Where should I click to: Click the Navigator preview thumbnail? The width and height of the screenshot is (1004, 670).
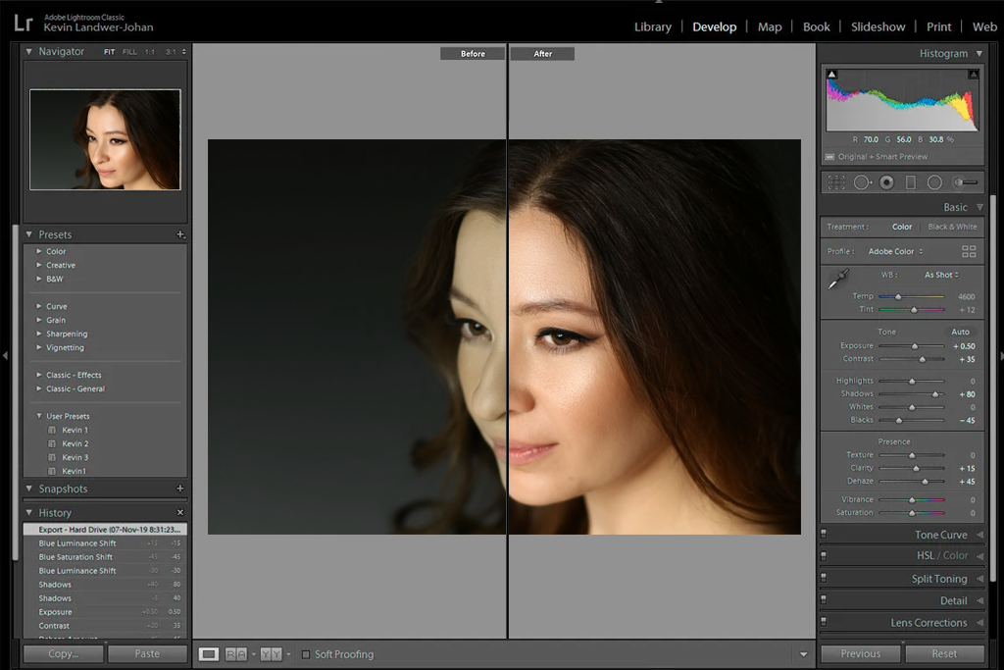tap(105, 139)
